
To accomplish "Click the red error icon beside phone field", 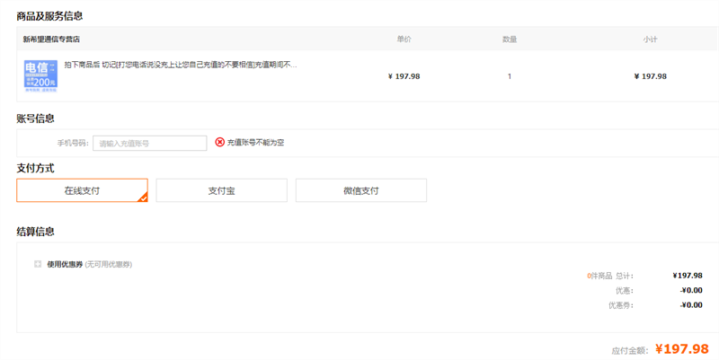I will point(220,143).
